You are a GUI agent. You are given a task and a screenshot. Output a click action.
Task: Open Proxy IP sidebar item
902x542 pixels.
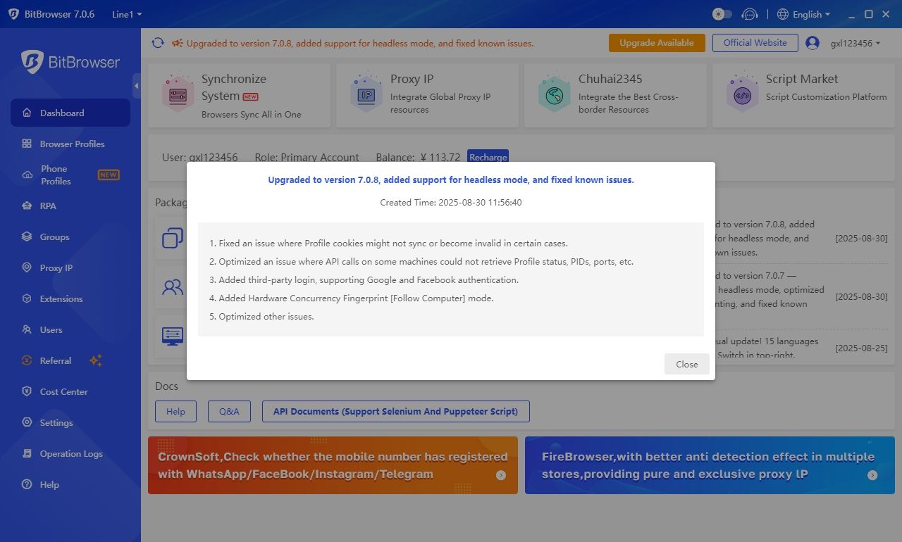(70, 267)
